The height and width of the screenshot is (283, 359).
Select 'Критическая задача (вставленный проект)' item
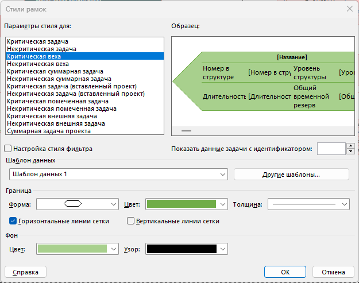click(x=84, y=86)
